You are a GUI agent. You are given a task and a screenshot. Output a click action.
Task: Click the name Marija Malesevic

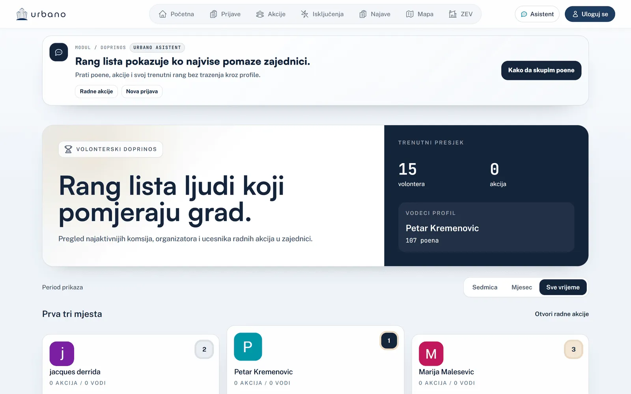446,372
